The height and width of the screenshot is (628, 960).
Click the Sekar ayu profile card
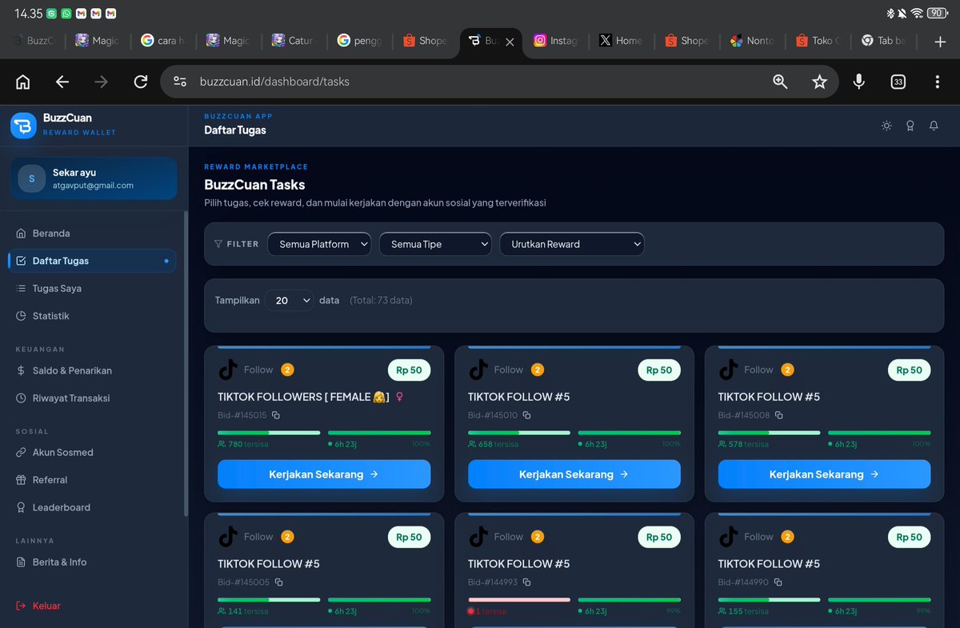pos(94,178)
